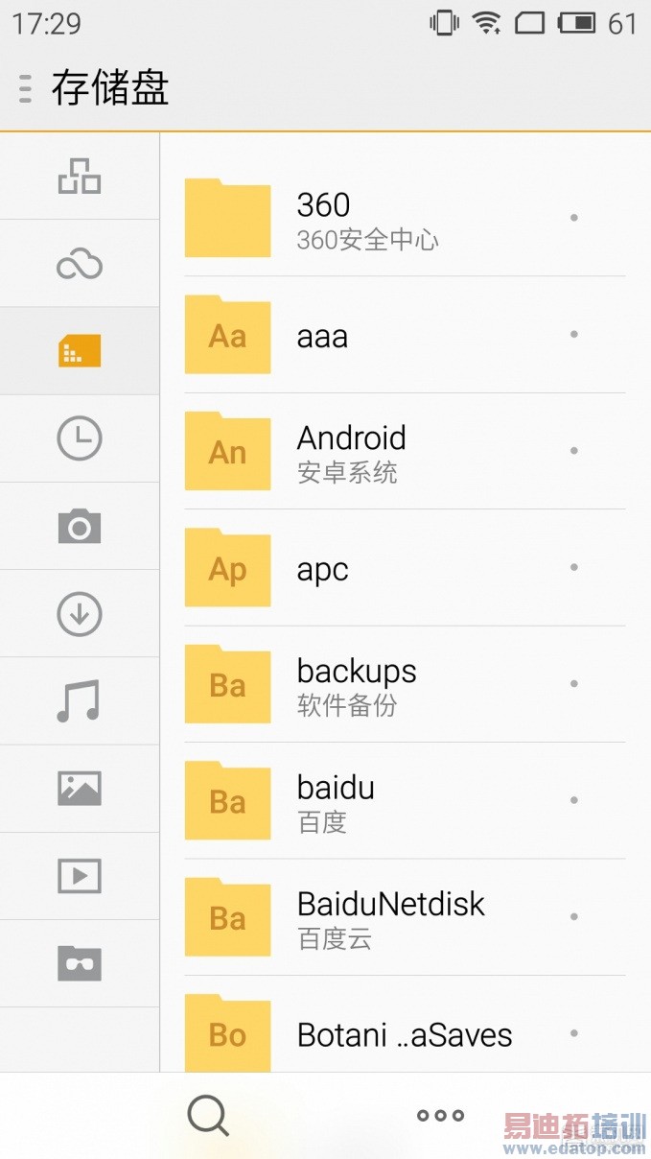651x1159 pixels.
Task: Open recent files clock icon
Action: (x=80, y=438)
